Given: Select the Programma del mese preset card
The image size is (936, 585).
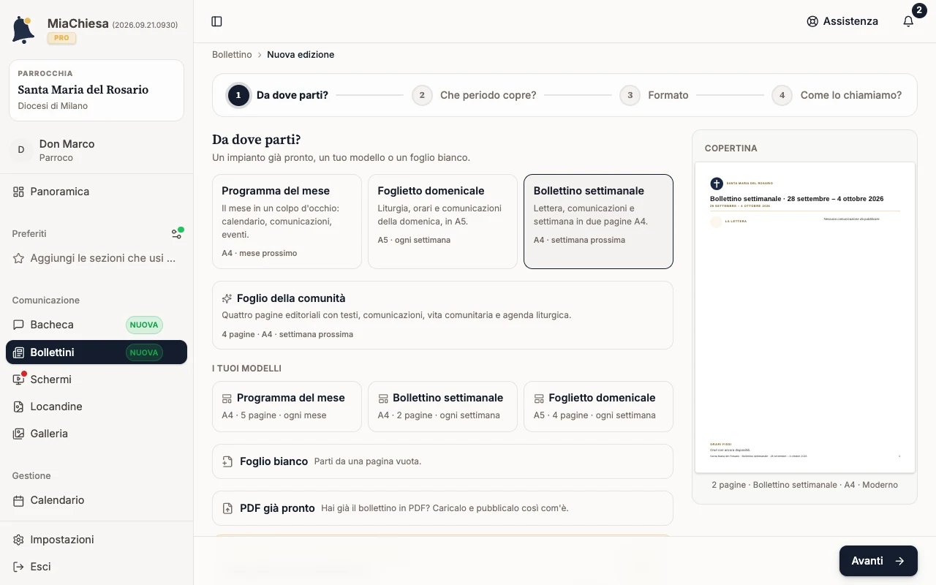Looking at the screenshot, I should [x=287, y=222].
